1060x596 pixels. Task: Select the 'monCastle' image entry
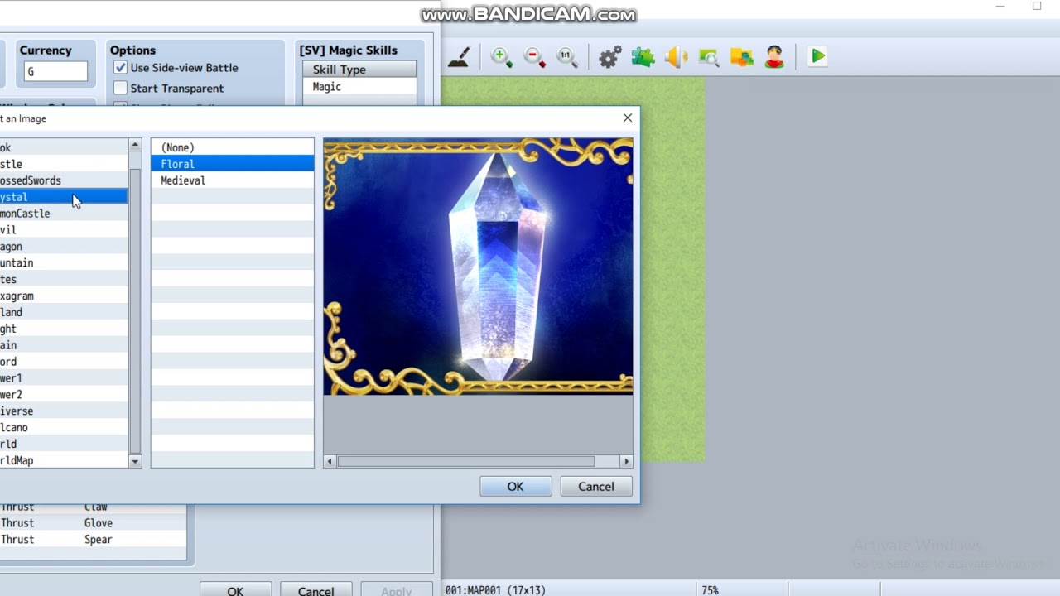coord(64,214)
